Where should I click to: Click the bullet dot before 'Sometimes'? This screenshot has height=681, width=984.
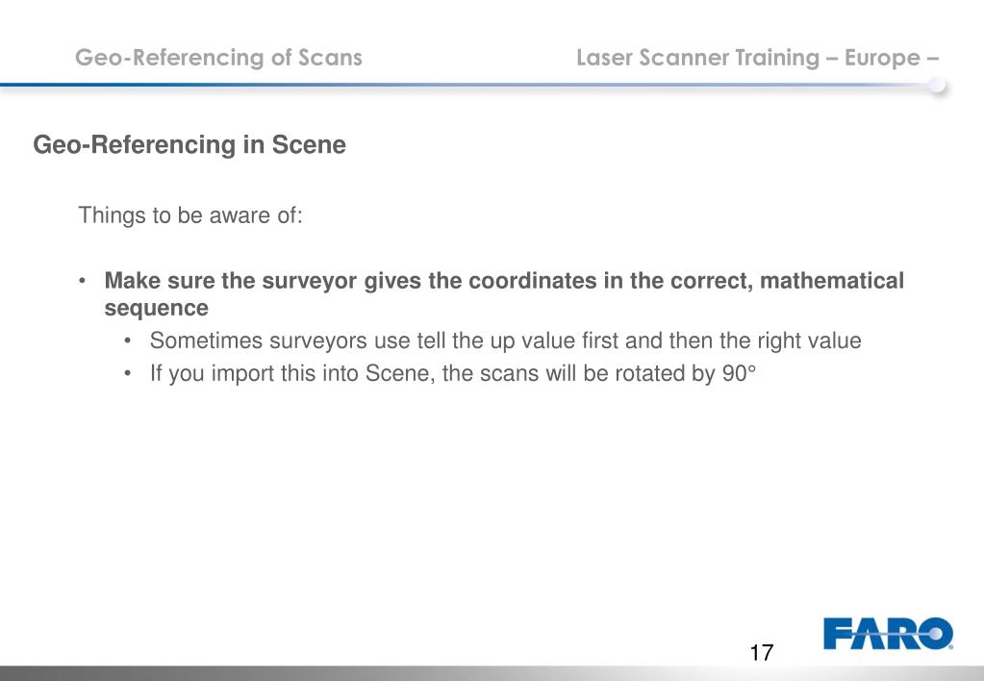coord(127,340)
